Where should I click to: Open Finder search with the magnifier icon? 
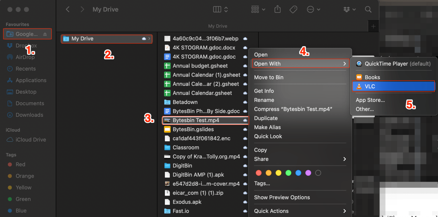(368, 9)
